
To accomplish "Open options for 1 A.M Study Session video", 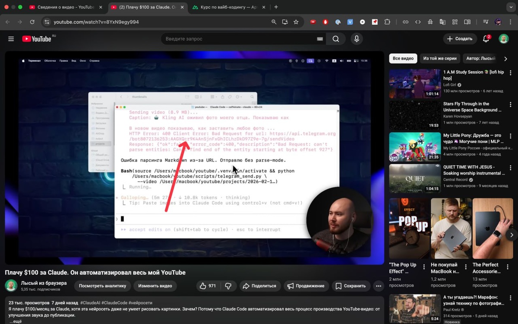I will click(511, 73).
